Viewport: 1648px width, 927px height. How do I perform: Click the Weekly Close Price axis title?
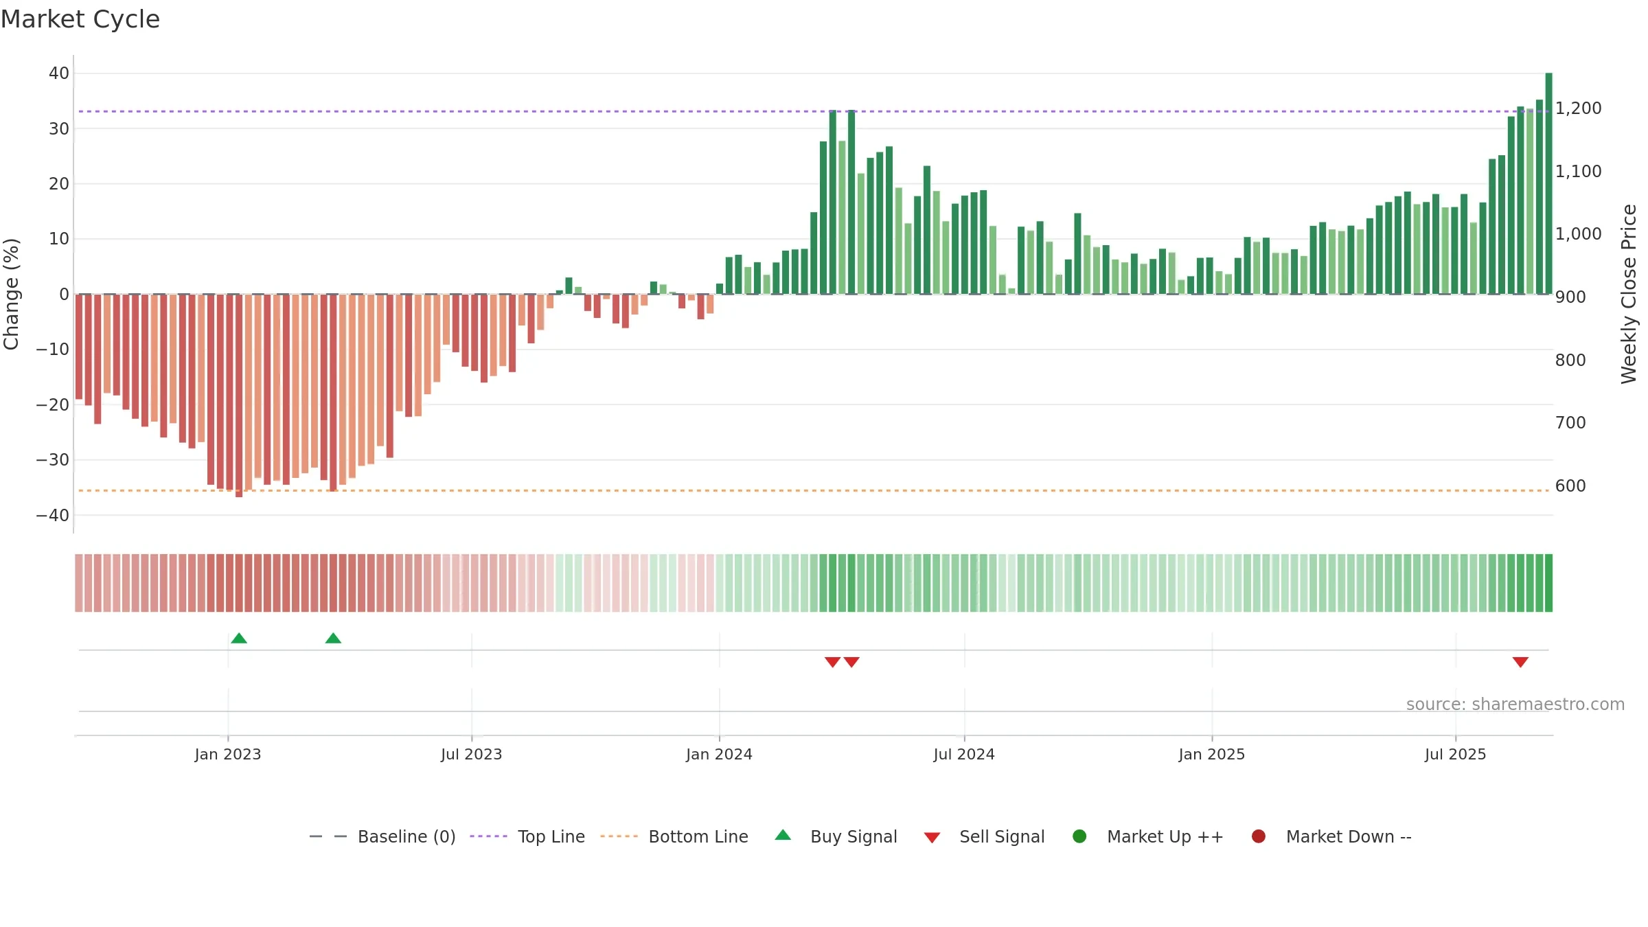point(1629,294)
